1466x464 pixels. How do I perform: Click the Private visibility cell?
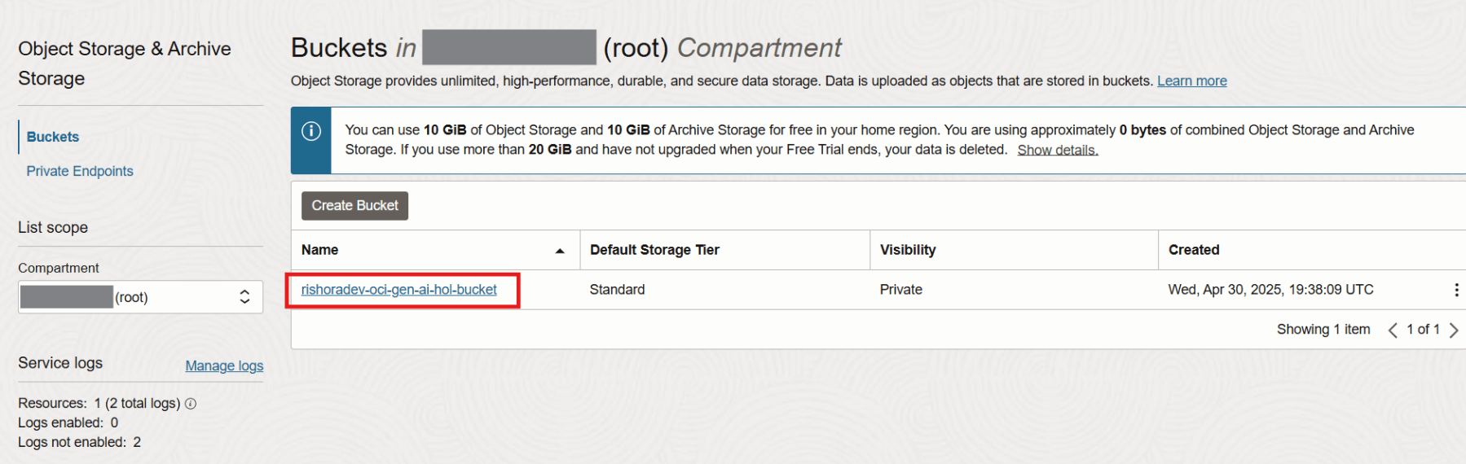[x=900, y=290]
